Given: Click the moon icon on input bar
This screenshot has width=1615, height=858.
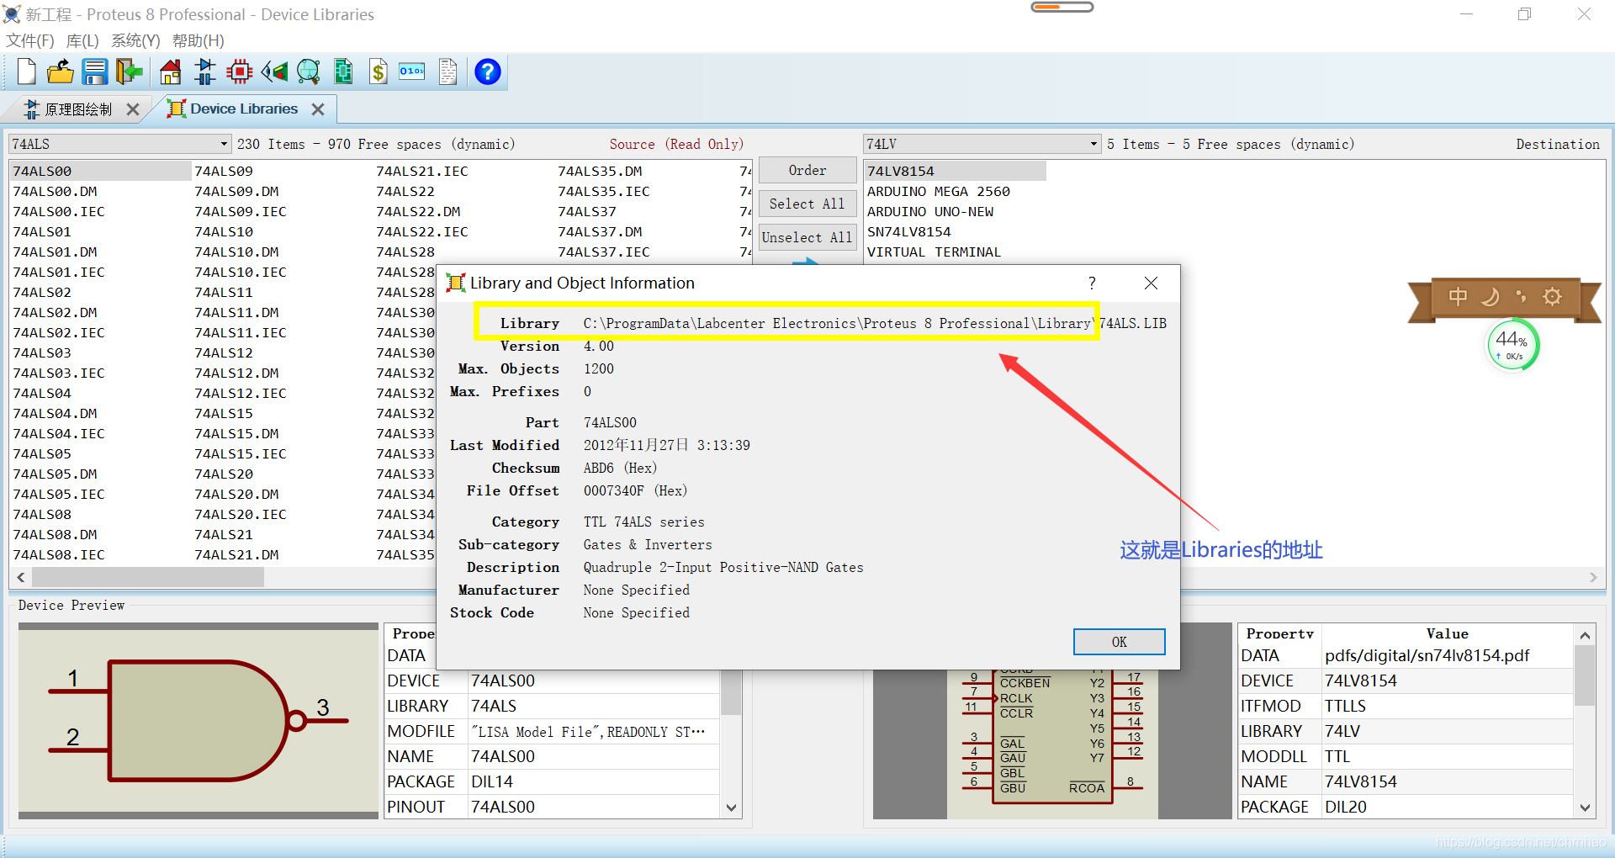Looking at the screenshot, I should [1490, 297].
